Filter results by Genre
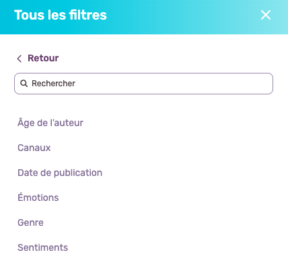 [30, 222]
